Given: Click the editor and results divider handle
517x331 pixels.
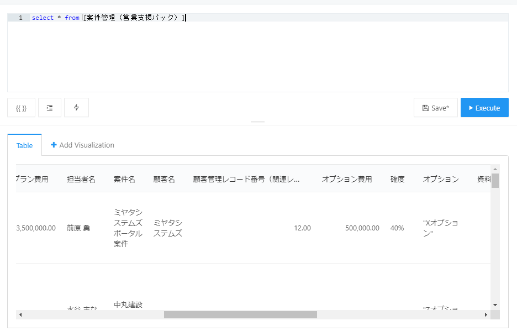Looking at the screenshot, I should pyautogui.click(x=257, y=123).
